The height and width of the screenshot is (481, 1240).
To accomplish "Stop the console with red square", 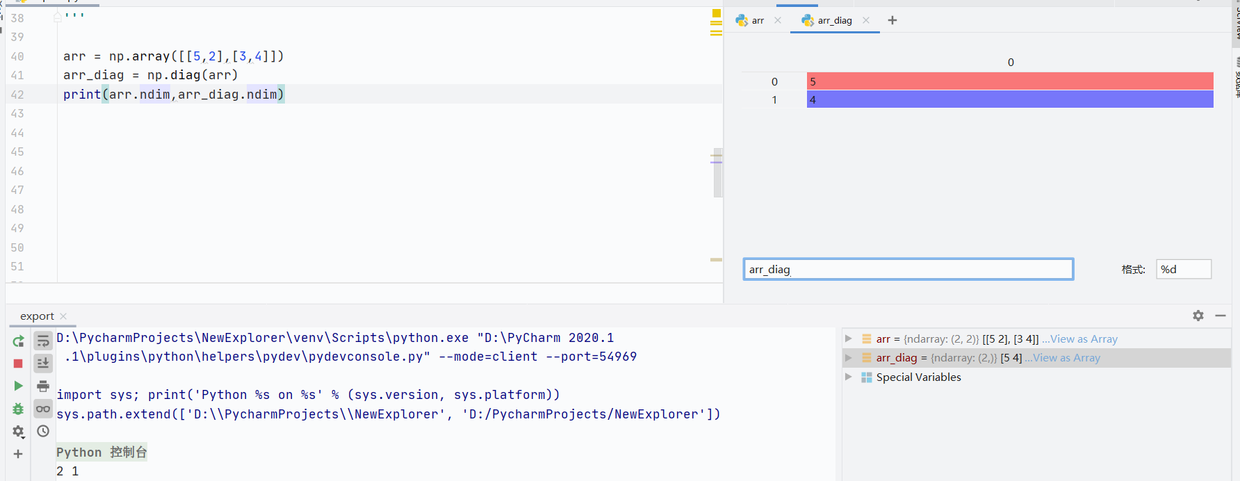I will tap(18, 364).
